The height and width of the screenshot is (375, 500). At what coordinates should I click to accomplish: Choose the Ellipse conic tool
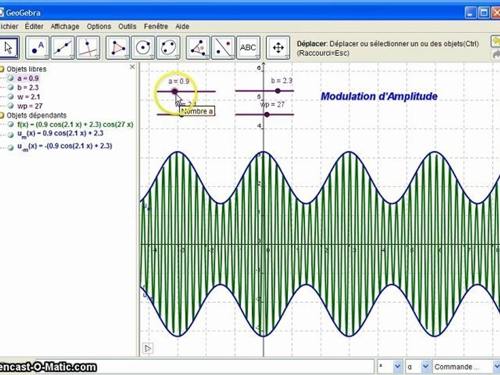tap(168, 48)
